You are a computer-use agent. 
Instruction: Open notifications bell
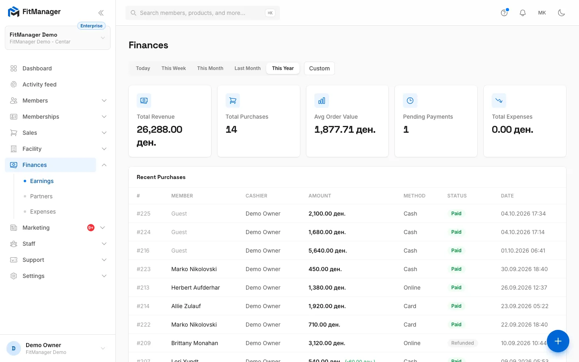point(523,13)
